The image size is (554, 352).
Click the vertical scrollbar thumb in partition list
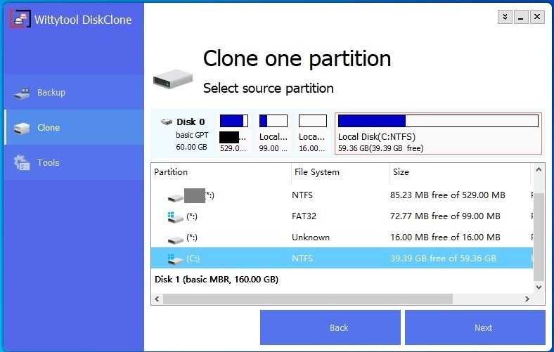pyautogui.click(x=539, y=237)
